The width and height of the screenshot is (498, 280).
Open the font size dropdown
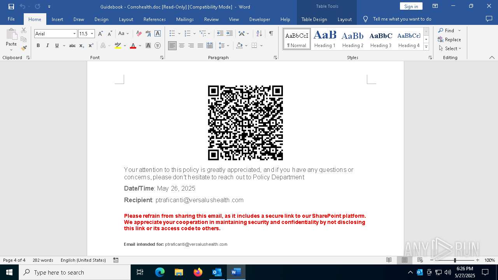point(92,34)
